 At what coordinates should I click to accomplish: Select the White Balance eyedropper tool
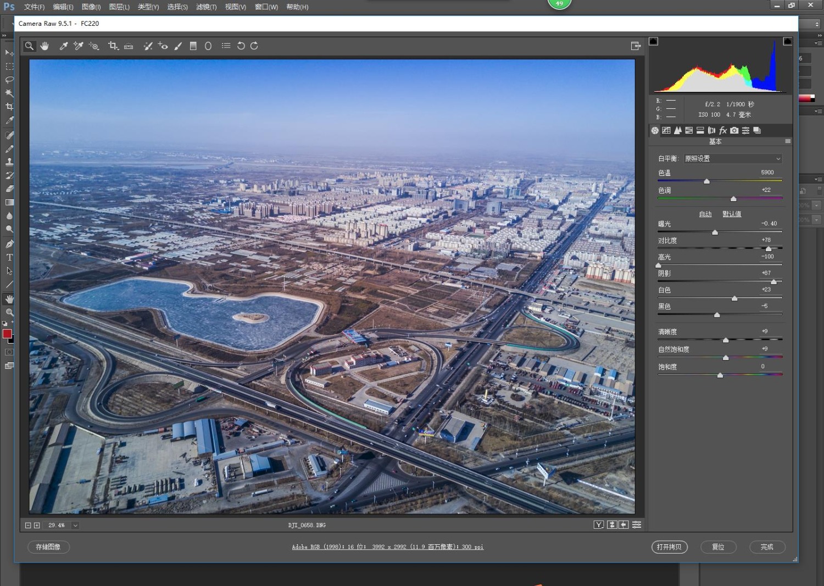(x=64, y=46)
